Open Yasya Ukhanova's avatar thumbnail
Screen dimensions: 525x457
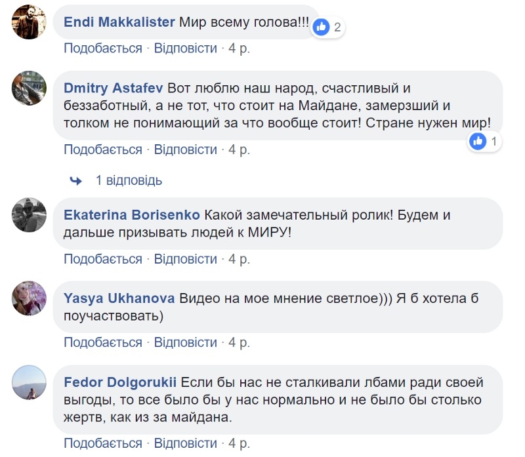click(x=30, y=298)
